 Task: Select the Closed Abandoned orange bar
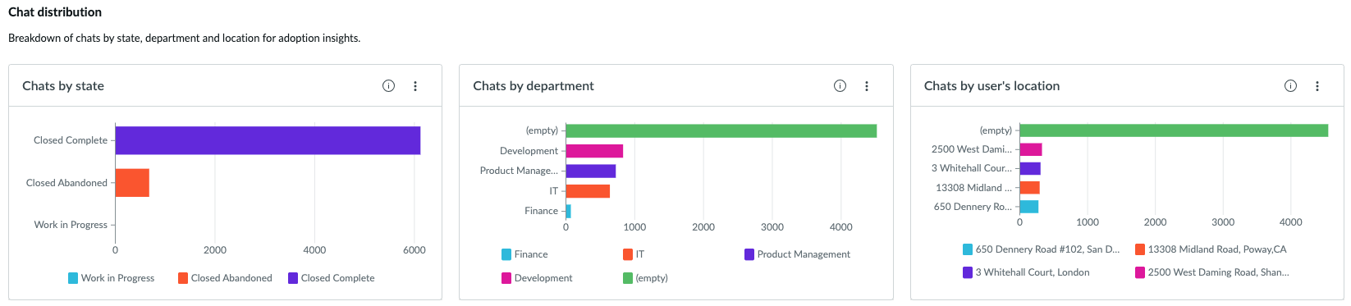point(132,183)
